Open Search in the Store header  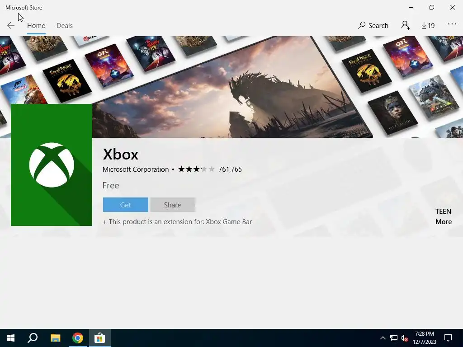(373, 26)
